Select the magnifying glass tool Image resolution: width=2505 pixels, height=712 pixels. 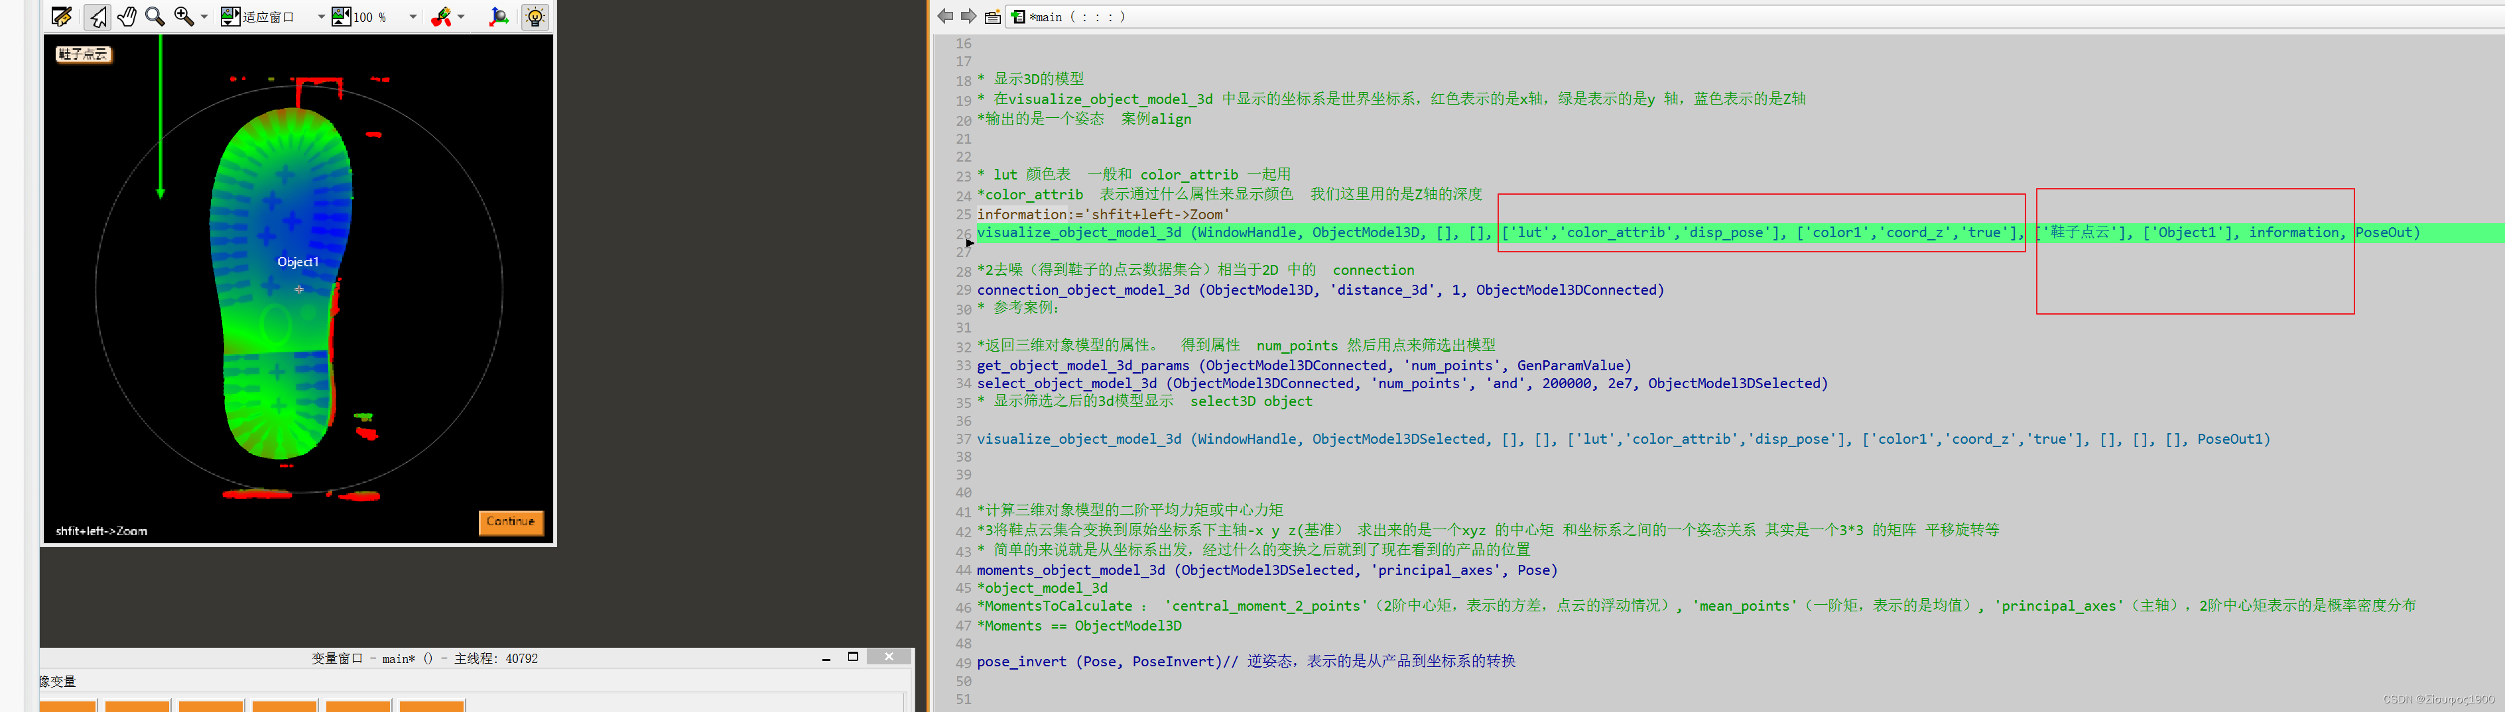pyautogui.click(x=155, y=17)
